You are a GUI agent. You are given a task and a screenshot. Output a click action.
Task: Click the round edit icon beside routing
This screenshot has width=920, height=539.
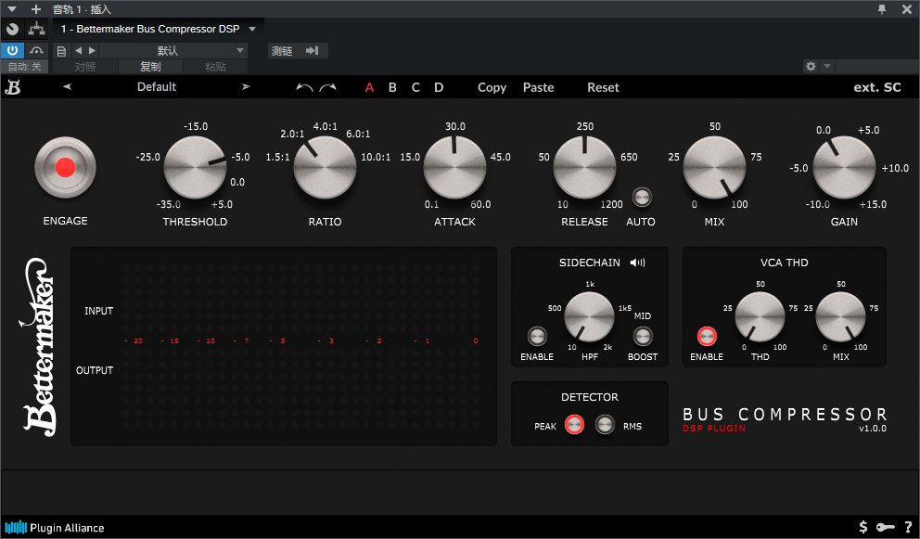coord(12,29)
